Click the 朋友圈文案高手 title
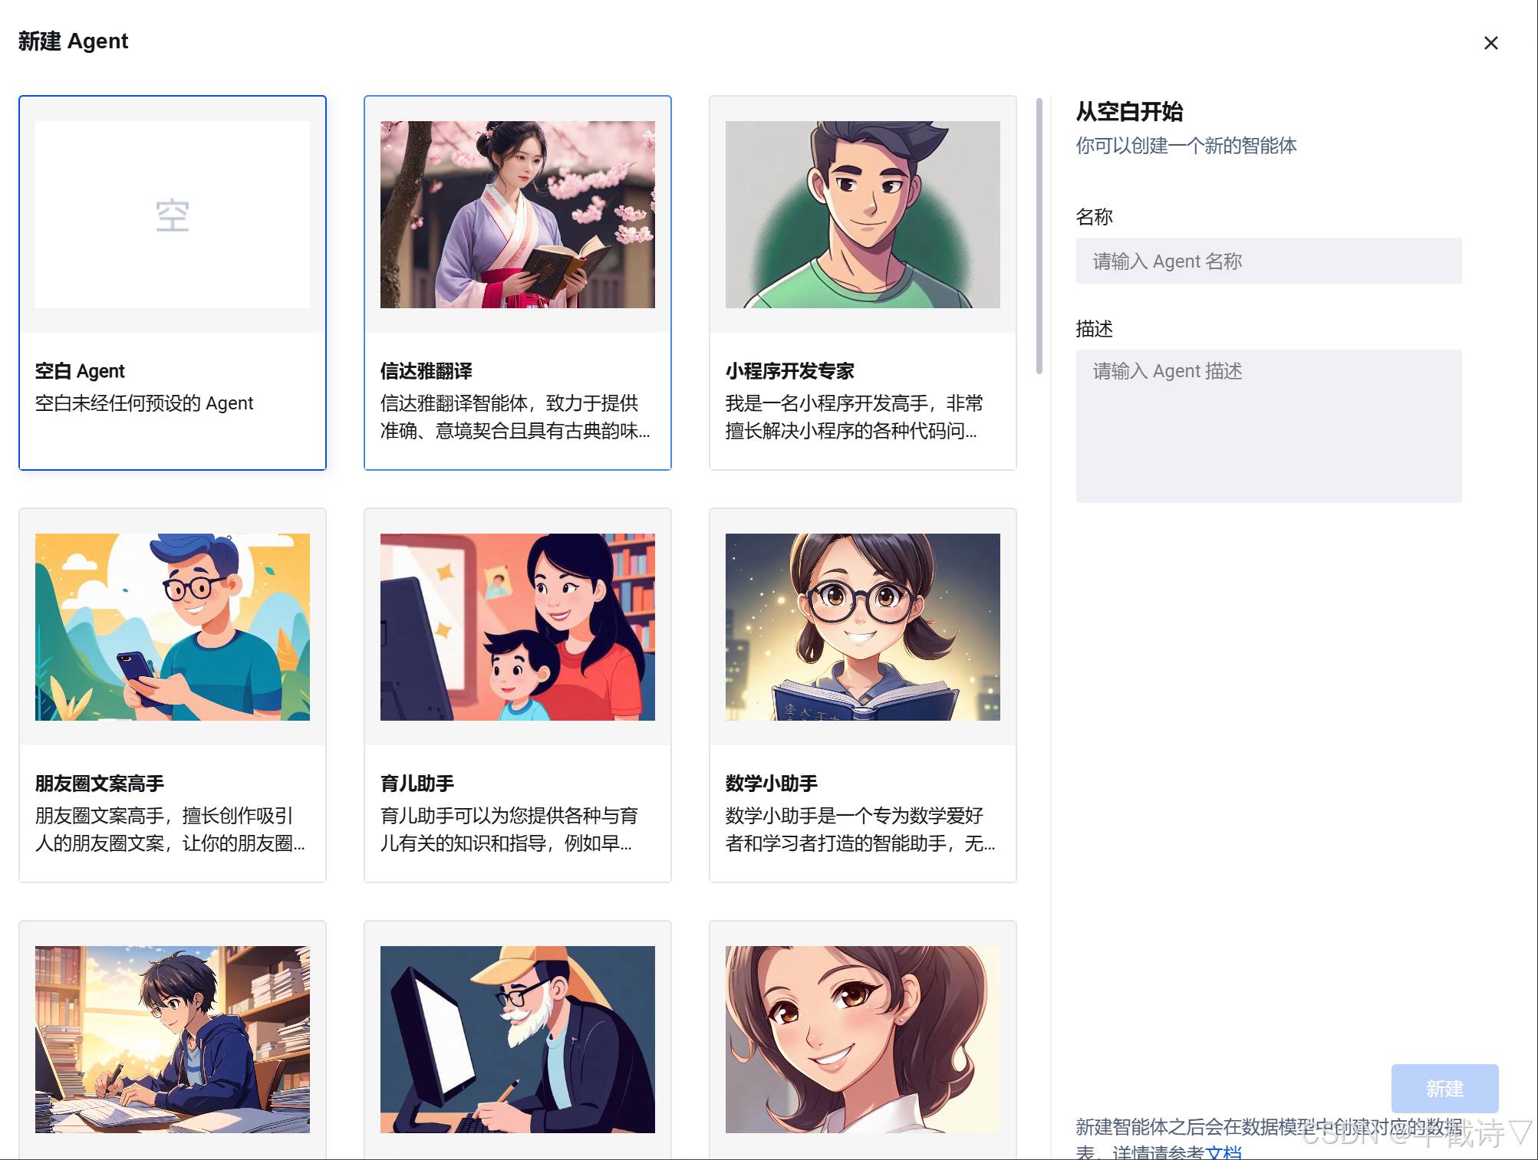Image resolution: width=1538 pixels, height=1160 pixels. coord(100,784)
